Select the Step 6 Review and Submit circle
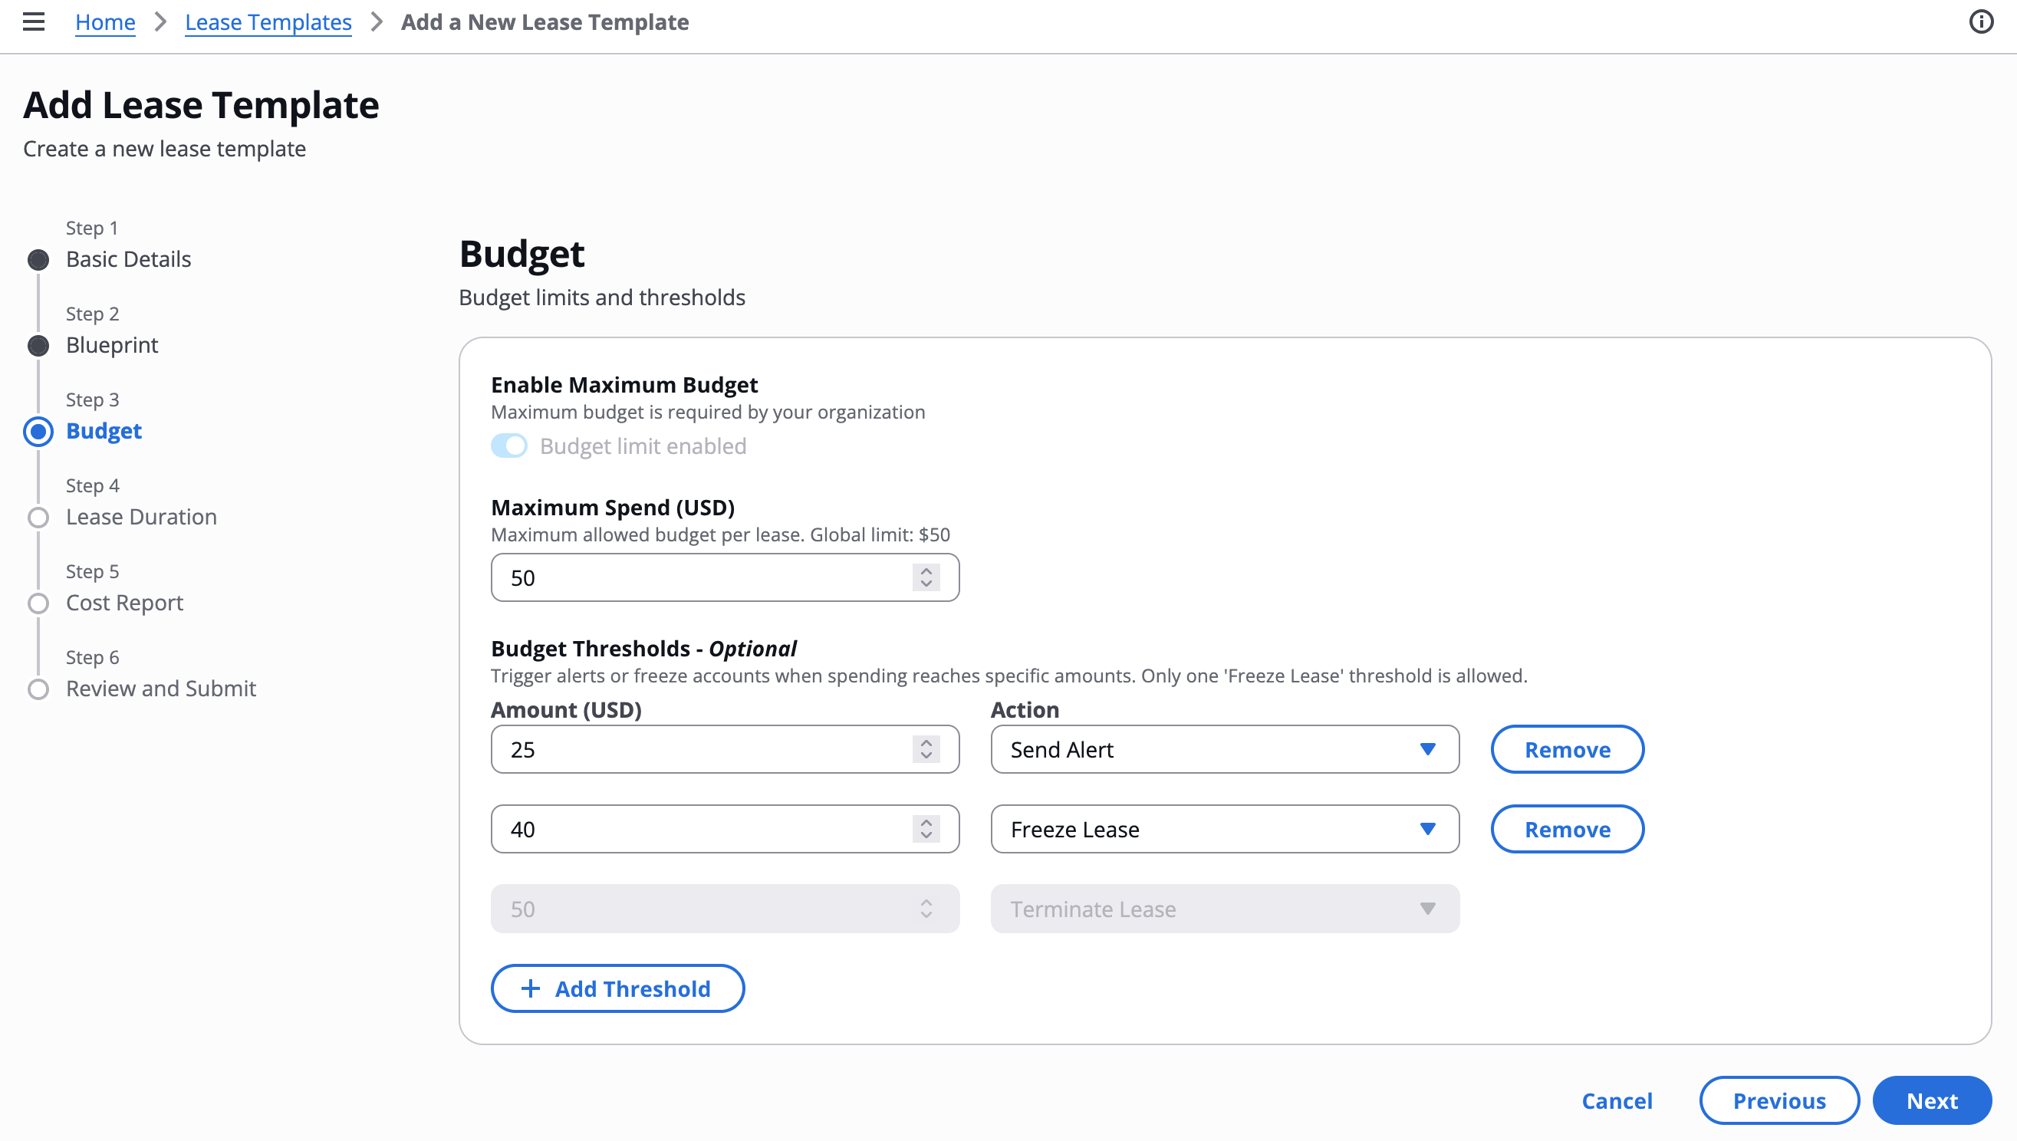Viewport: 2017px width, 1141px height. (38, 689)
